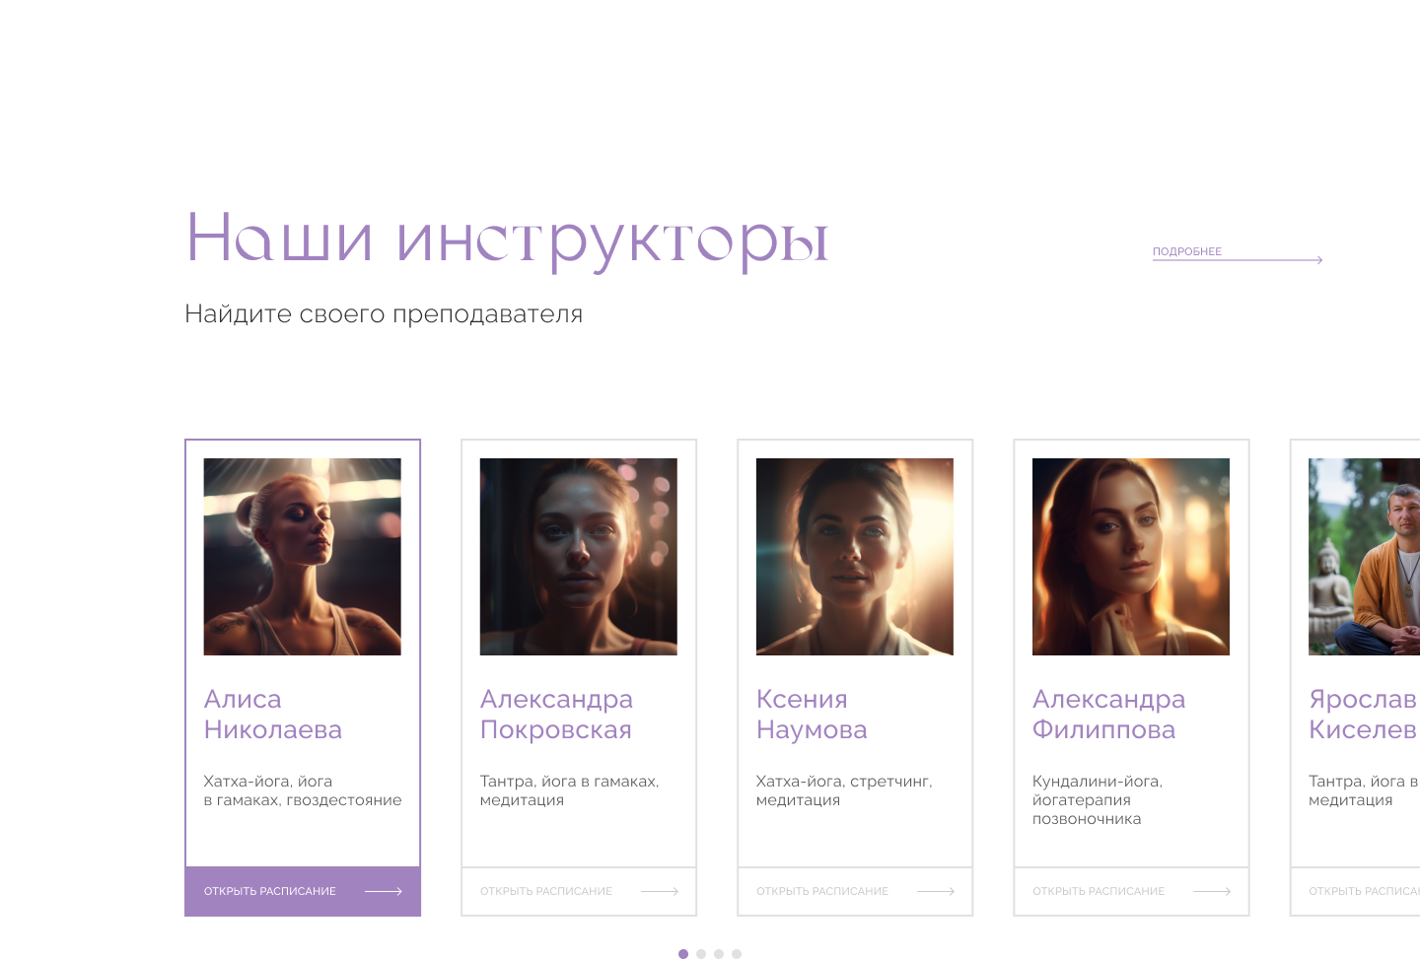Open schedule for Алиса Николаева

(x=303, y=891)
